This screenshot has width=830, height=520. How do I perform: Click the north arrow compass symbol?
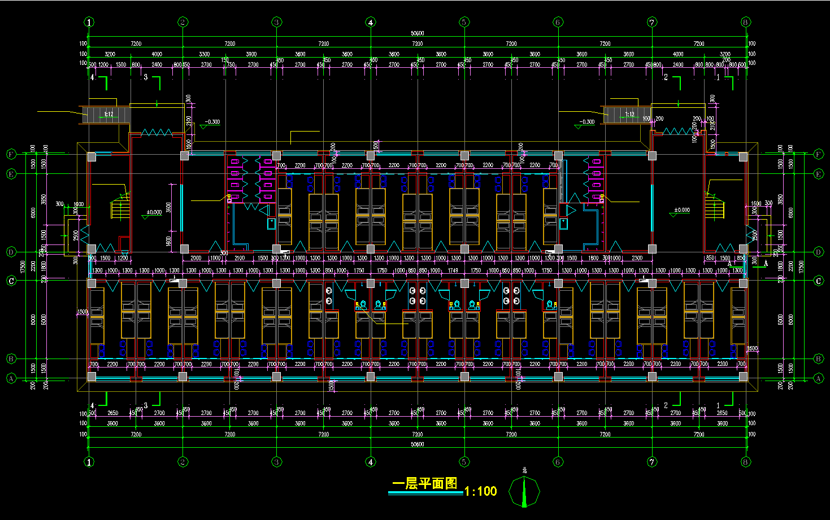point(524,491)
